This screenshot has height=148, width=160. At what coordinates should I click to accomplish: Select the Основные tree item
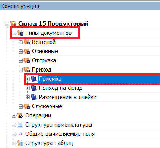(45, 51)
